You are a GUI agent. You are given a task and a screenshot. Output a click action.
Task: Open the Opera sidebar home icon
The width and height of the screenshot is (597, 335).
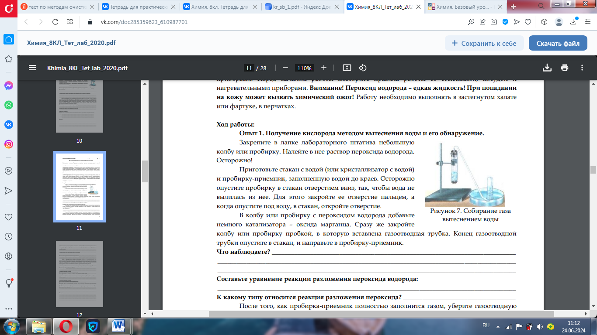[x=8, y=39]
